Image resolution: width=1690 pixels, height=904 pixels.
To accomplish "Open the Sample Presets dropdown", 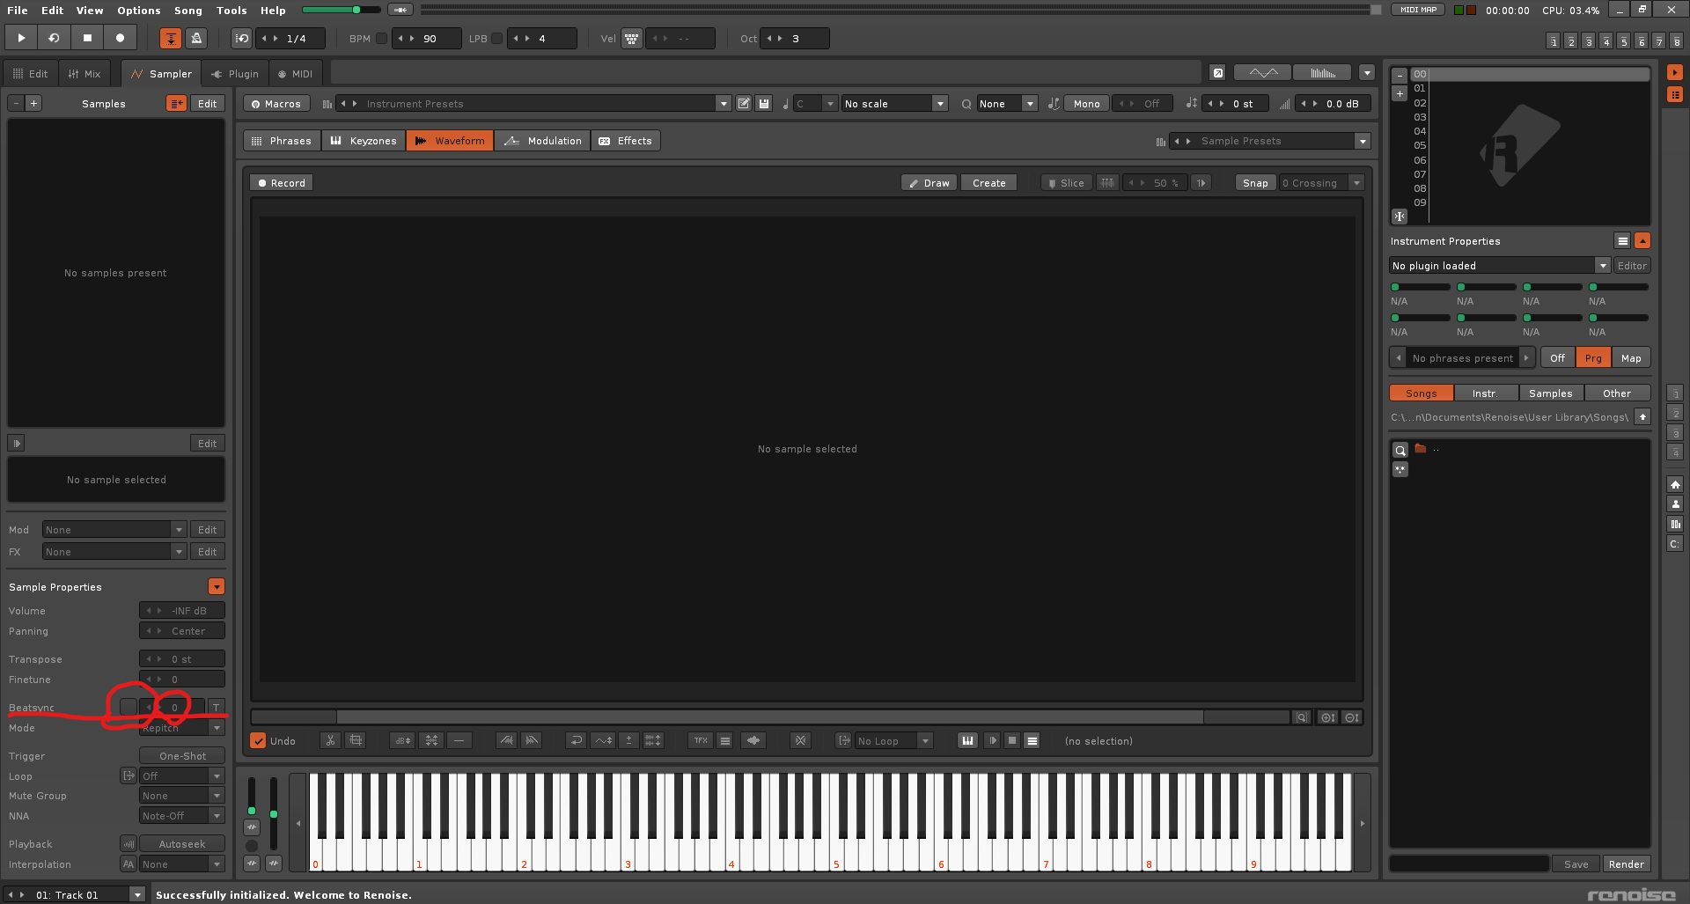I will coord(1363,141).
